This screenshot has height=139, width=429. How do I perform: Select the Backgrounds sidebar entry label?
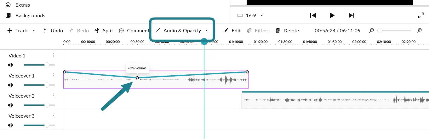coord(30,15)
